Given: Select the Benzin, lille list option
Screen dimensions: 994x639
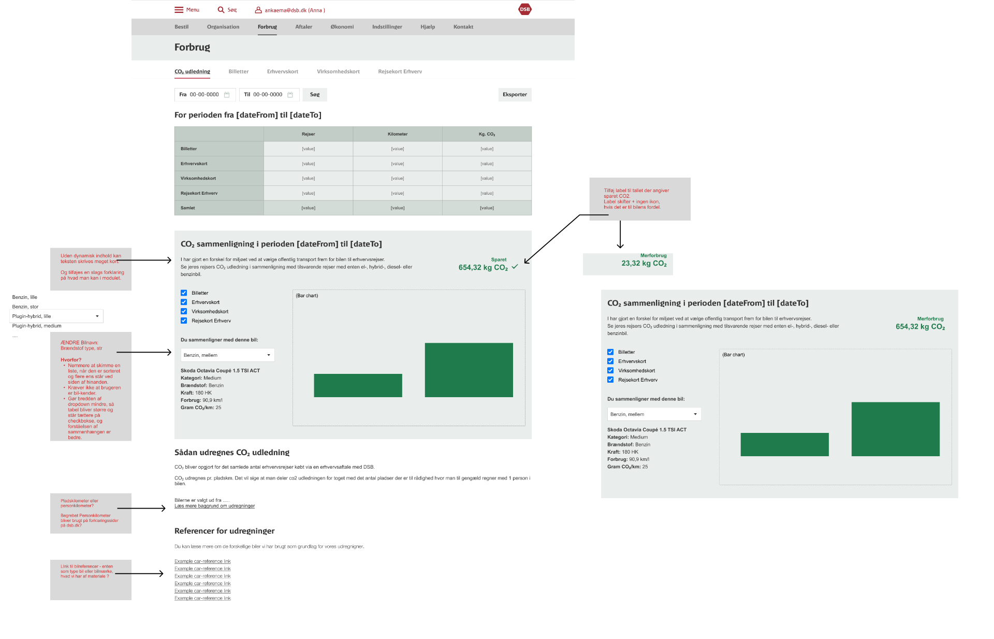Looking at the screenshot, I should (x=25, y=297).
